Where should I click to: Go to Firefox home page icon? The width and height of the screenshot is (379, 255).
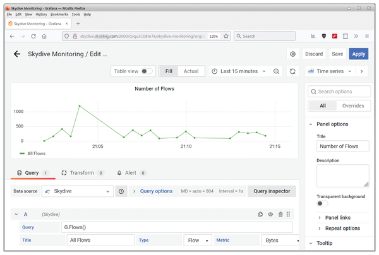point(44,36)
